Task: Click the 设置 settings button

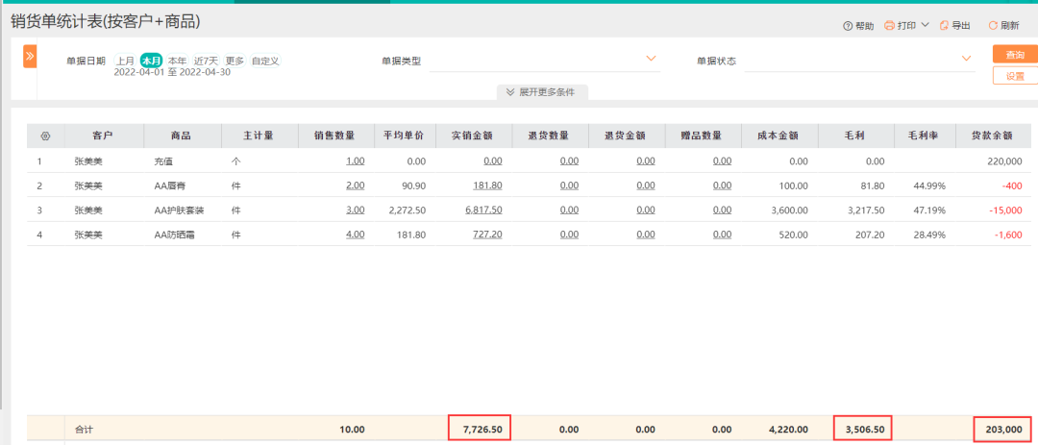Action: [1015, 76]
